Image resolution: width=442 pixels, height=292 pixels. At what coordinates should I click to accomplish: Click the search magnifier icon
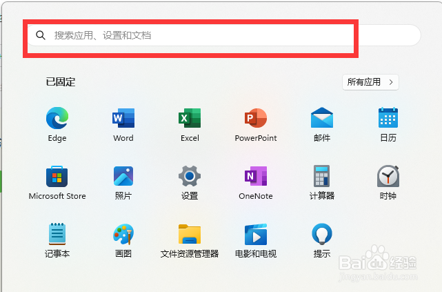41,35
